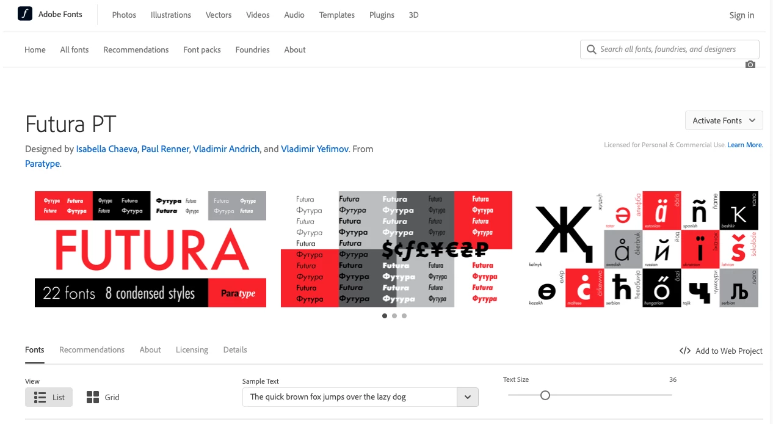Click the Sample Text input field

(350, 397)
